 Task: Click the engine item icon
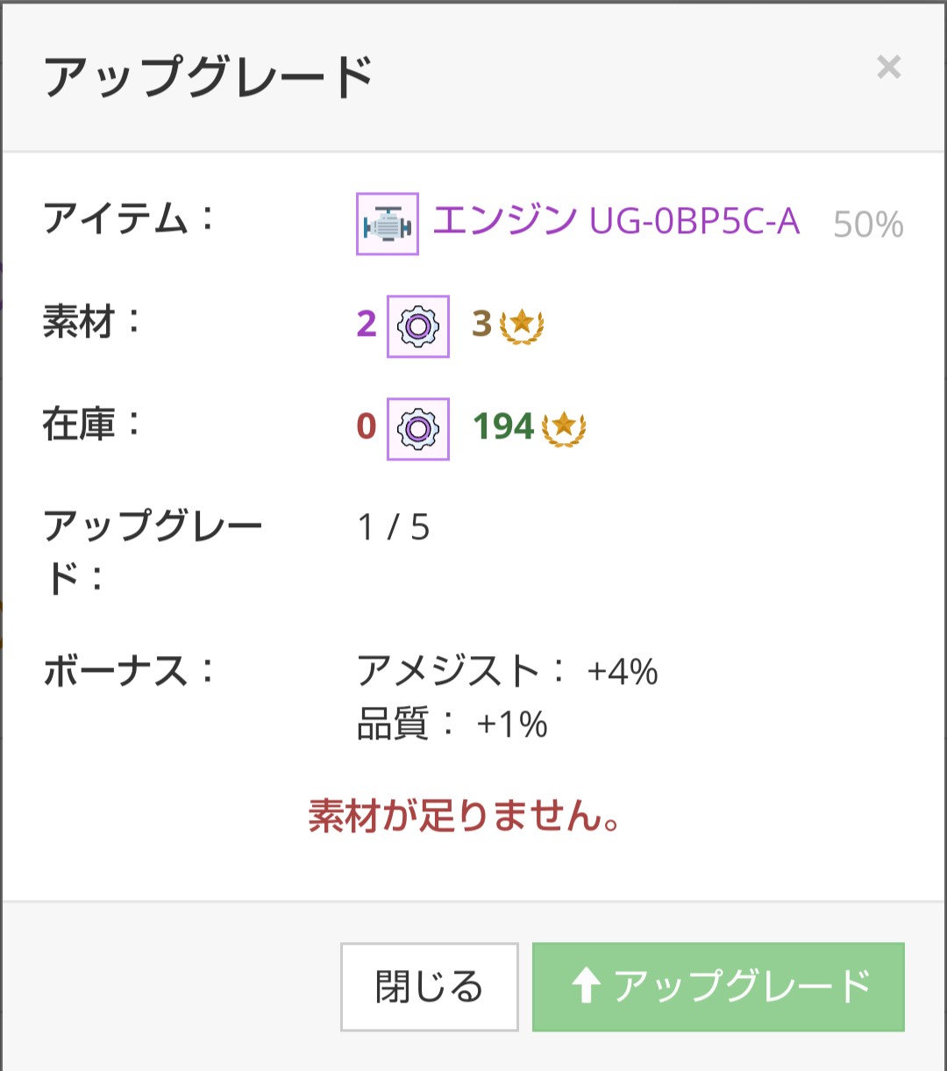coord(388,224)
